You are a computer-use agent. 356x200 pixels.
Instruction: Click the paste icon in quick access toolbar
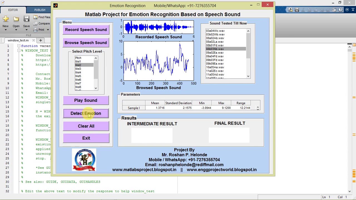tap(316, 10)
